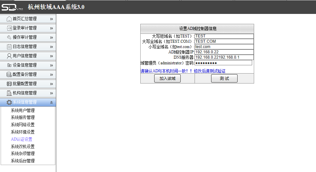Click the wrench icon beside 操作审计管理
This screenshot has height=172, width=316.
[9, 37]
